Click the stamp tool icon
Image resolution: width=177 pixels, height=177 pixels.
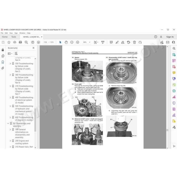click(128, 42)
